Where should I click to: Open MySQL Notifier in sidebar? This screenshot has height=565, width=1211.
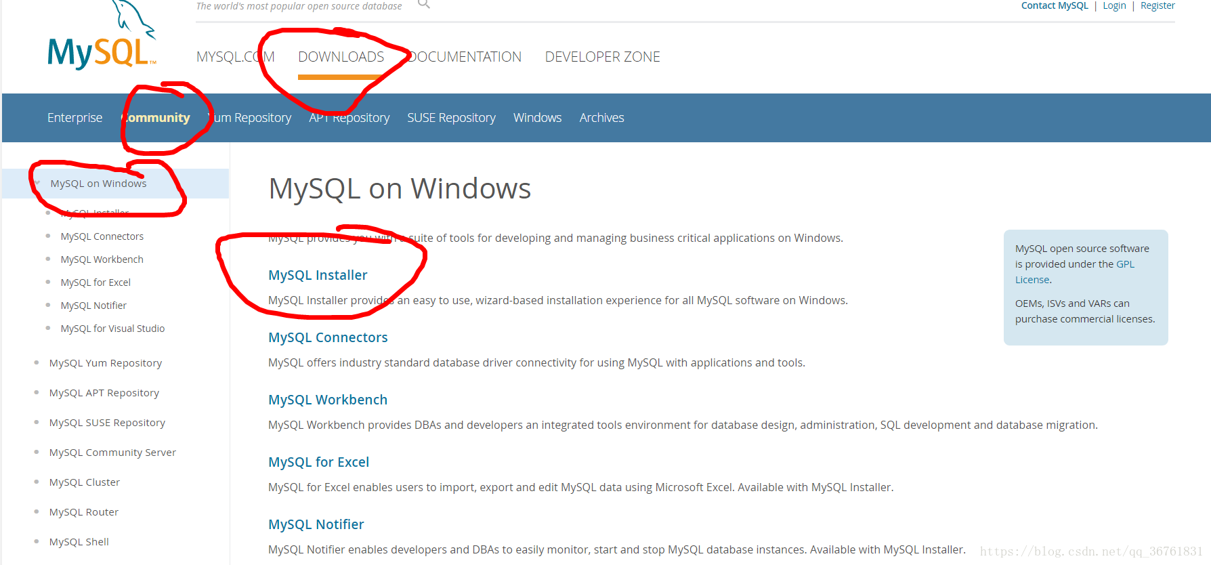tap(93, 306)
